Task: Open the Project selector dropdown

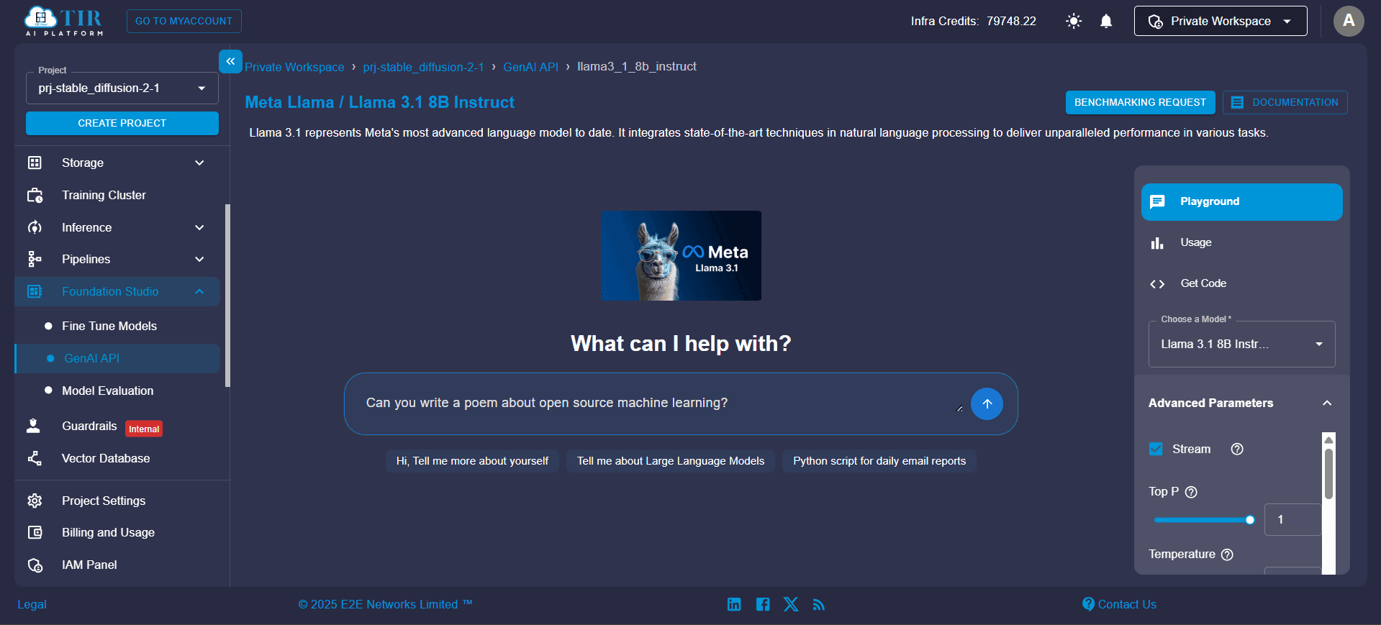Action: click(x=122, y=88)
